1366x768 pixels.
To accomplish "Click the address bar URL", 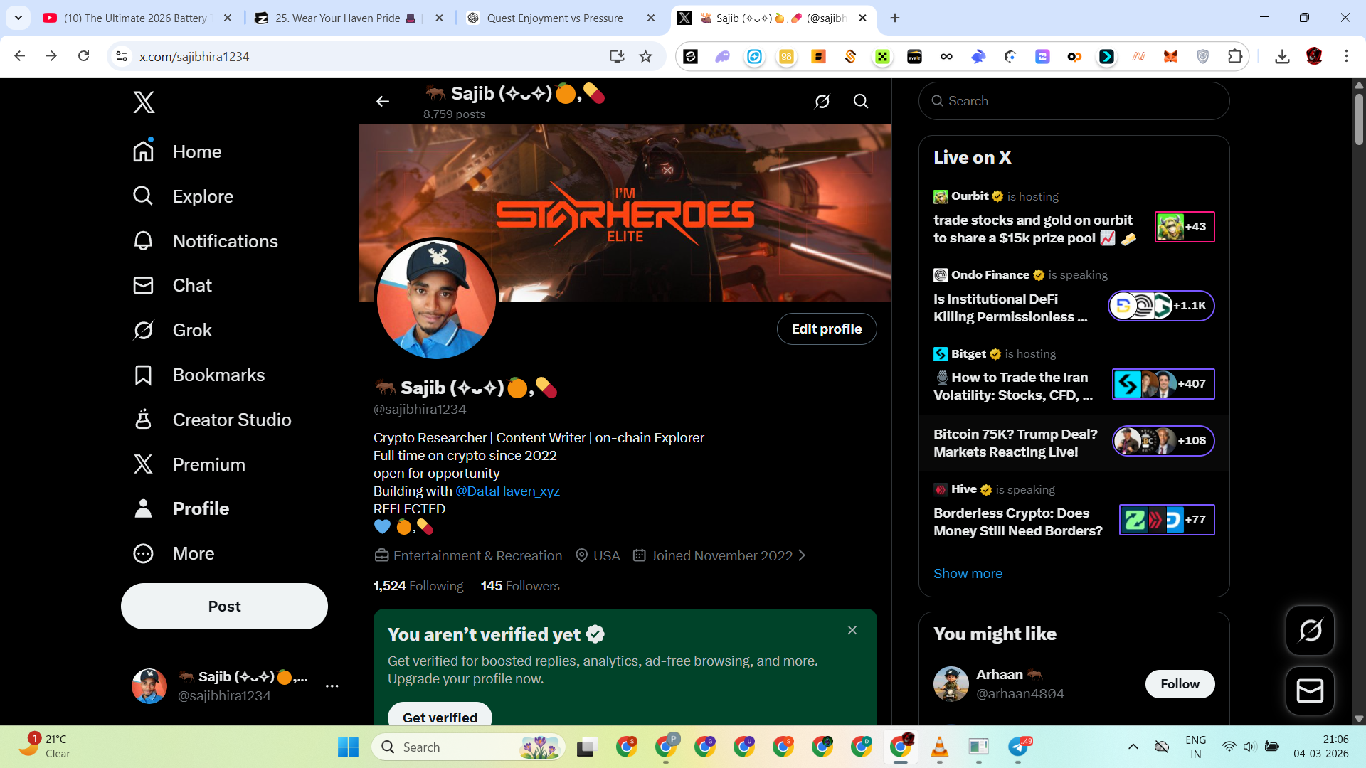I will [x=194, y=56].
